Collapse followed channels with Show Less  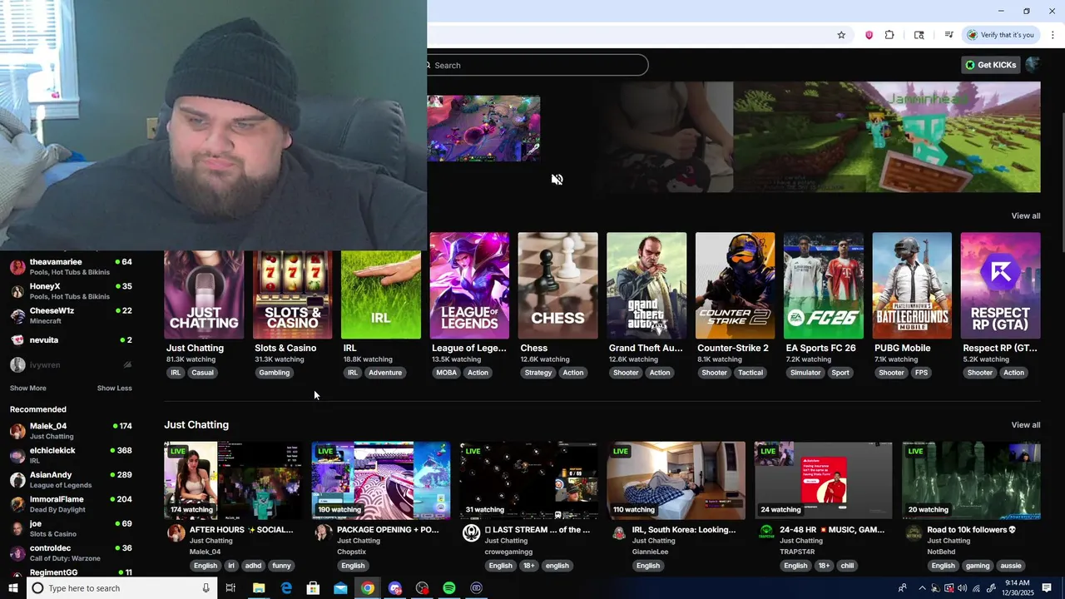click(x=114, y=389)
